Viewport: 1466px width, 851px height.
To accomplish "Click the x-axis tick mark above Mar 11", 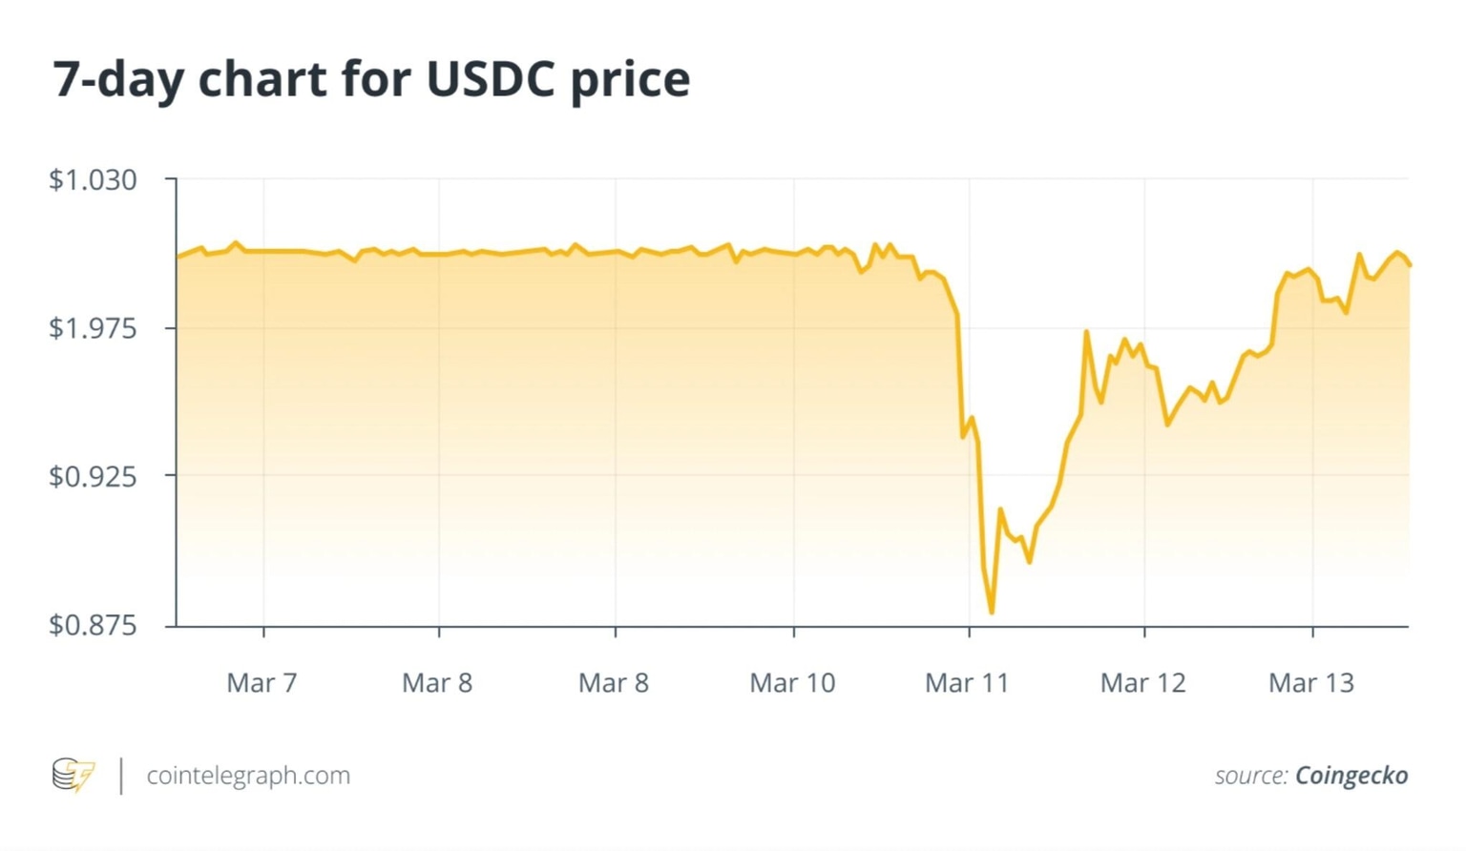I will tap(970, 631).
